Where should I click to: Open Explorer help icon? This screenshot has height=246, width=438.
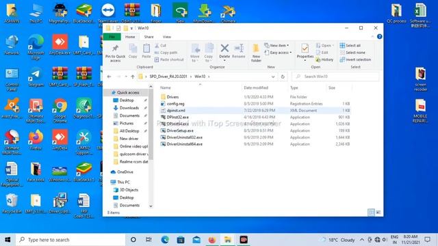379,36
